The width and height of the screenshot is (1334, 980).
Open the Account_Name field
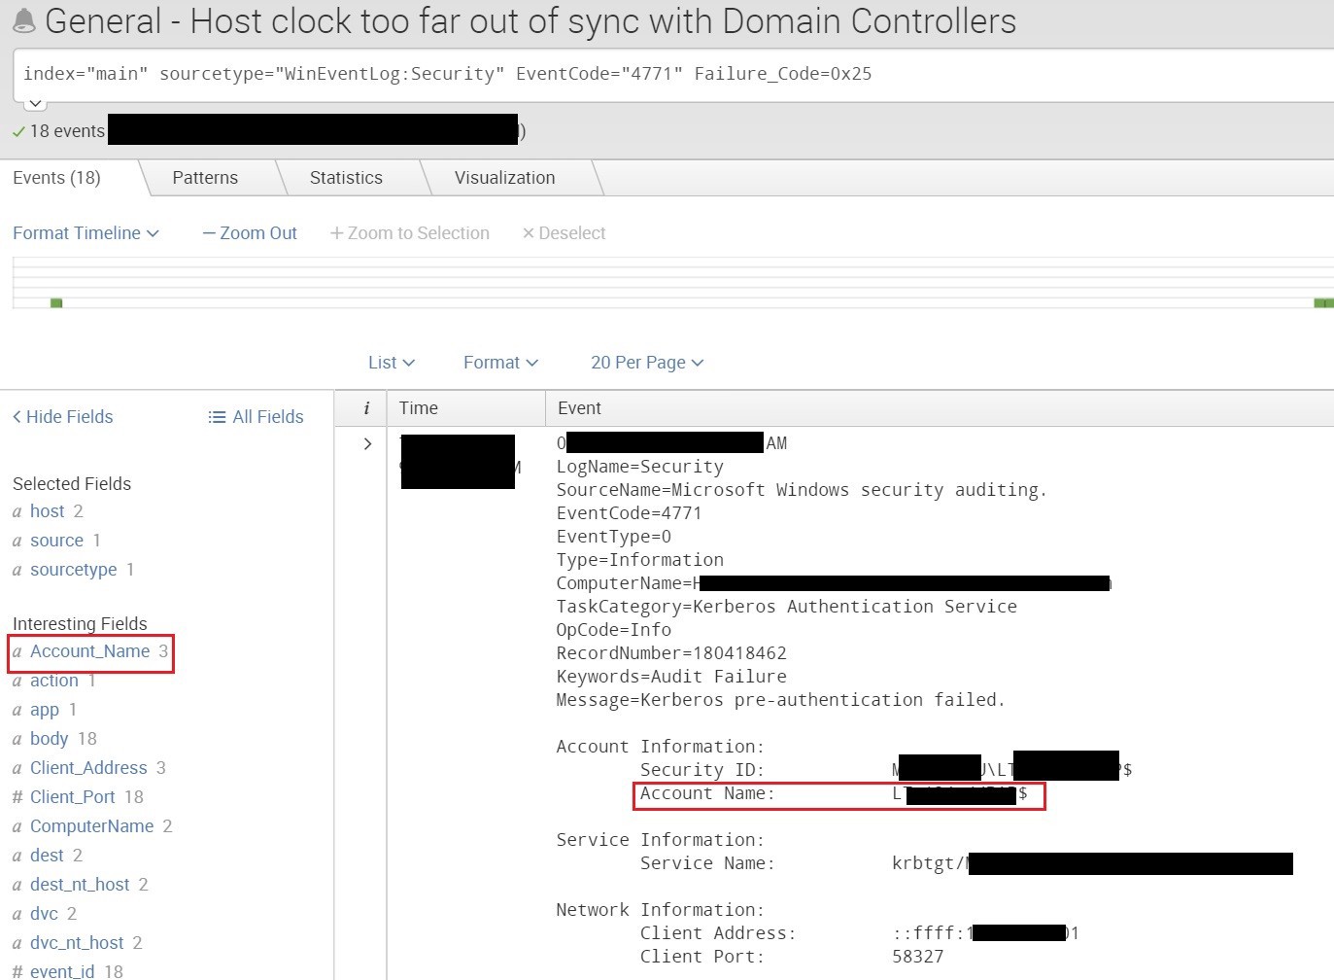point(89,651)
